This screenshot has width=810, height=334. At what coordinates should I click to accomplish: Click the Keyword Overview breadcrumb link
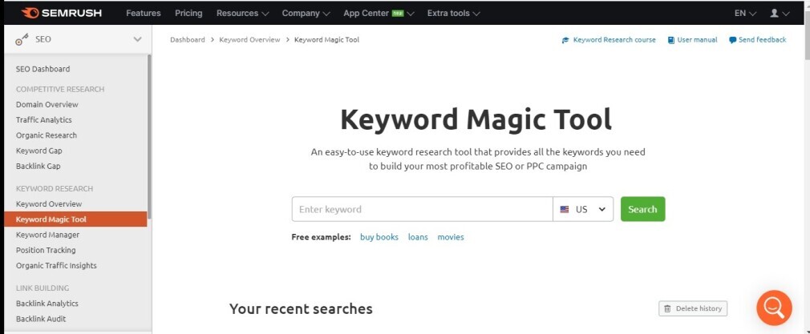coord(249,40)
